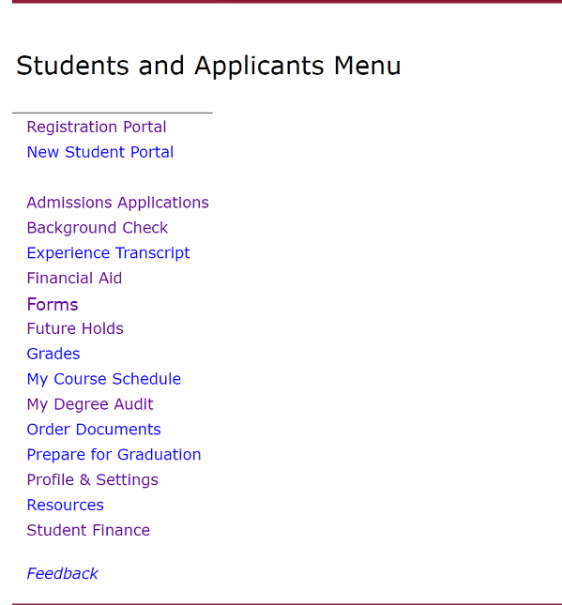562x605 pixels.
Task: Check Future Holds
Action: pyautogui.click(x=75, y=328)
